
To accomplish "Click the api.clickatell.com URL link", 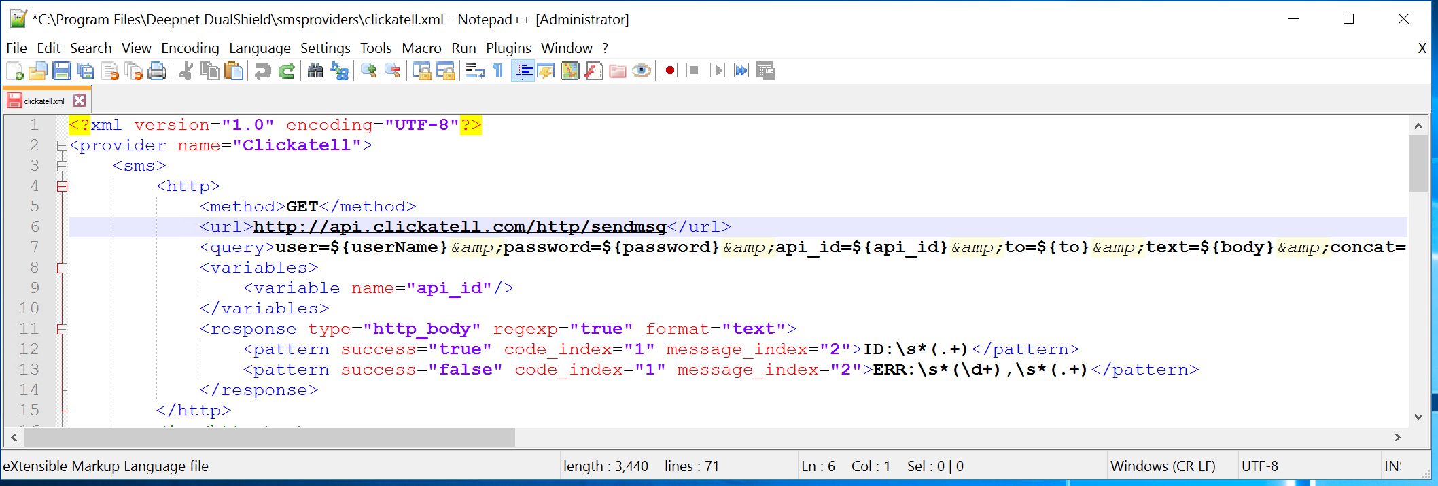I will tap(459, 227).
